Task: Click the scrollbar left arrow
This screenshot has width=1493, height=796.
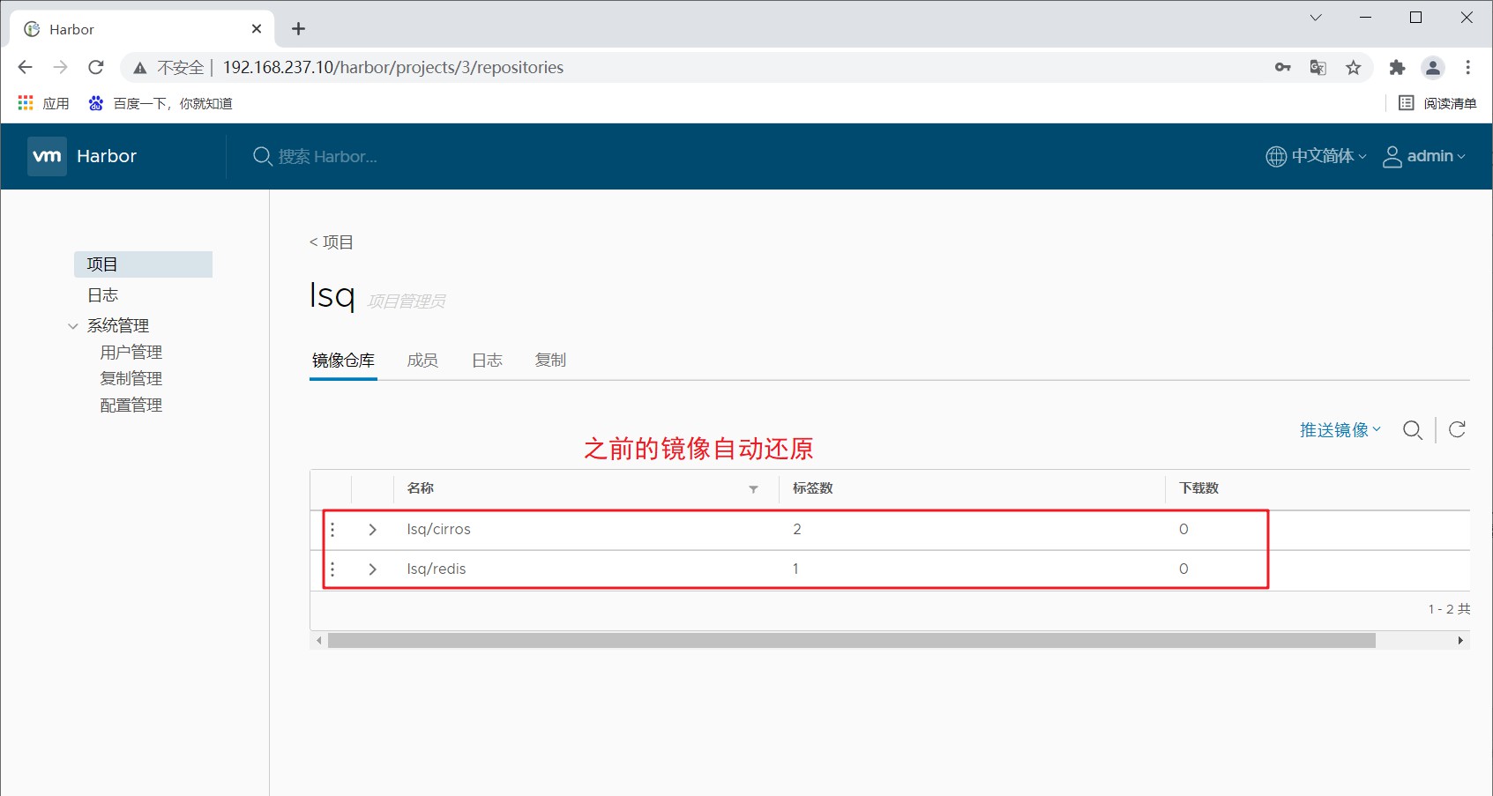Action: 319,641
